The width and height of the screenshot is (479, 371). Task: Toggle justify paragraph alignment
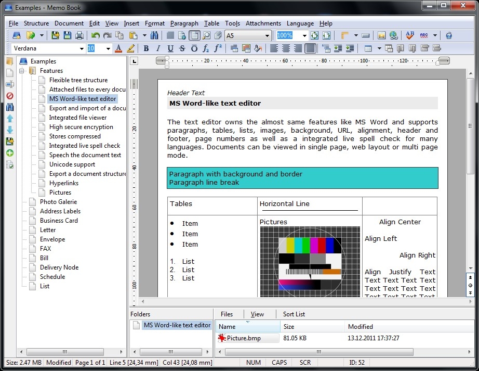(310, 48)
